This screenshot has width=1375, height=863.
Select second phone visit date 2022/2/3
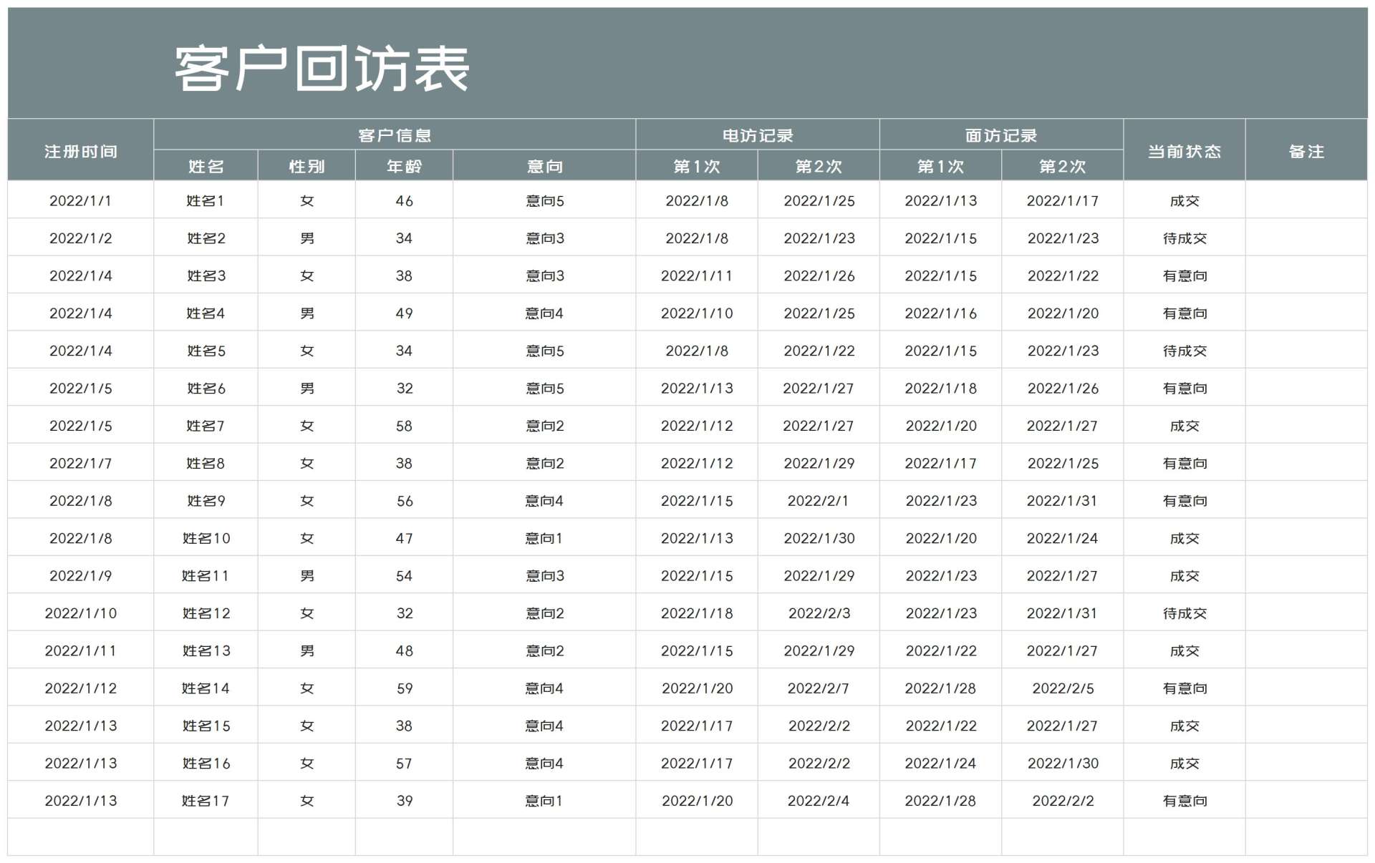(x=819, y=613)
